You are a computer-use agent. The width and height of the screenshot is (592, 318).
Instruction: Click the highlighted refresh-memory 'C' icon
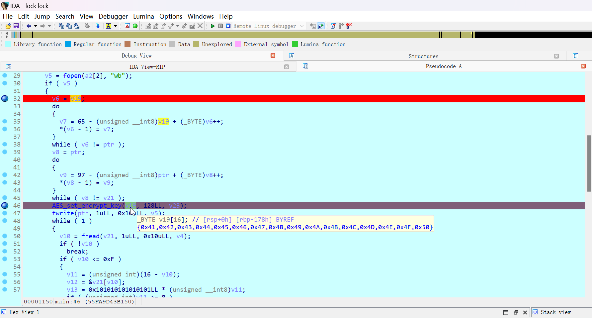(321, 26)
